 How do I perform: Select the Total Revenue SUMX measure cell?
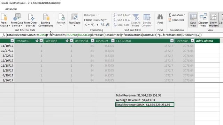[145, 105]
